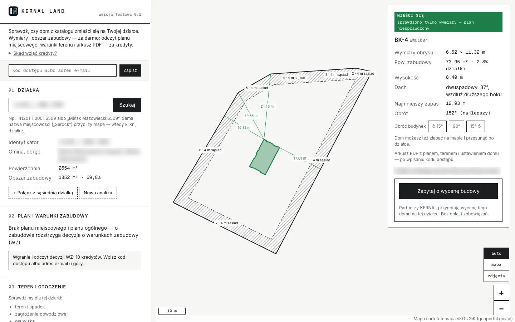The image size is (515, 322).
Task: Rotate building 15° clockwise
Action: [x=475, y=126]
